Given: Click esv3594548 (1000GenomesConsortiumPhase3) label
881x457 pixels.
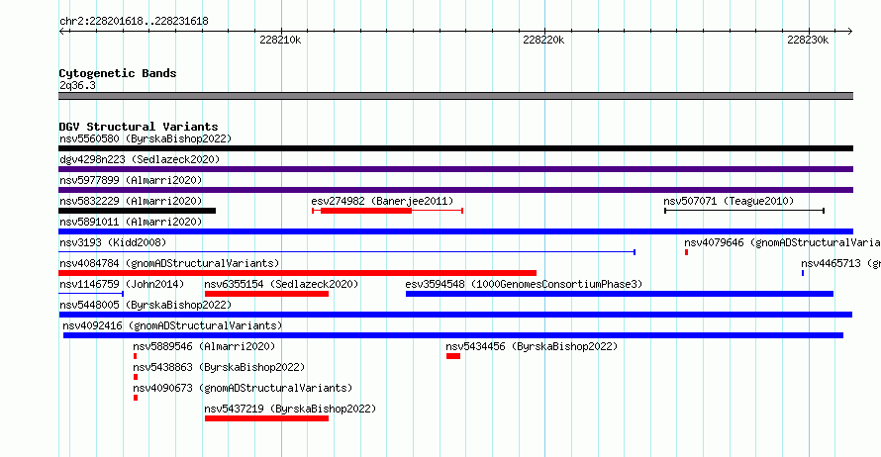Looking at the screenshot, I should (x=524, y=284).
